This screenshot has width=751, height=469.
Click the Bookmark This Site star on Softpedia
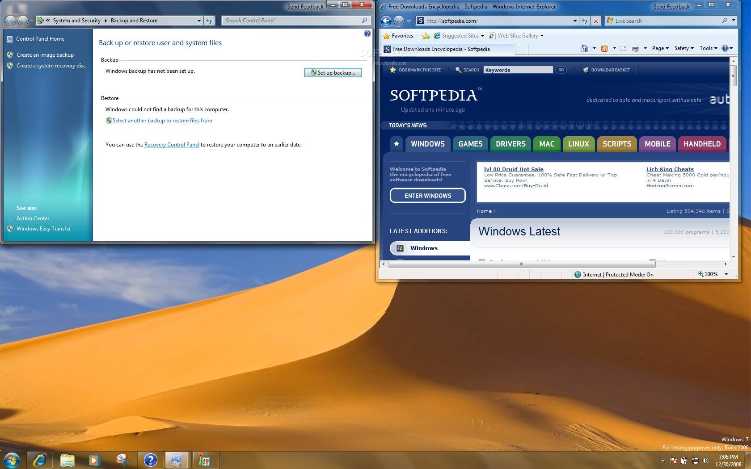[393, 70]
